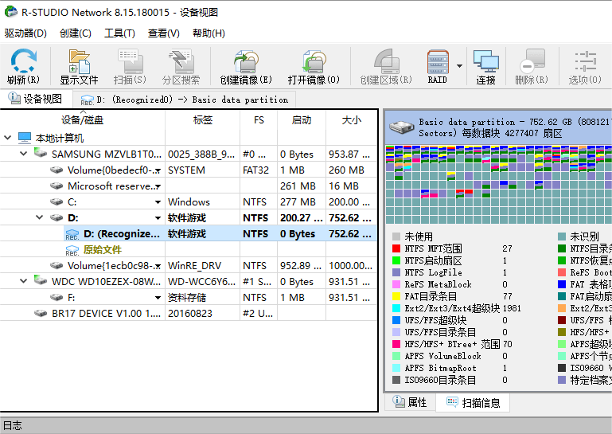Select the SAMSUNG MZVLB1T0 disk icon
Screen dimensions: 612x434
[41, 153]
